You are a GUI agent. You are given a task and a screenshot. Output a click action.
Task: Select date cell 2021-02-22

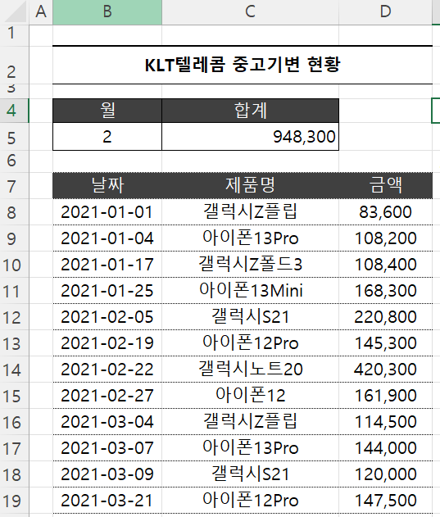tap(107, 370)
